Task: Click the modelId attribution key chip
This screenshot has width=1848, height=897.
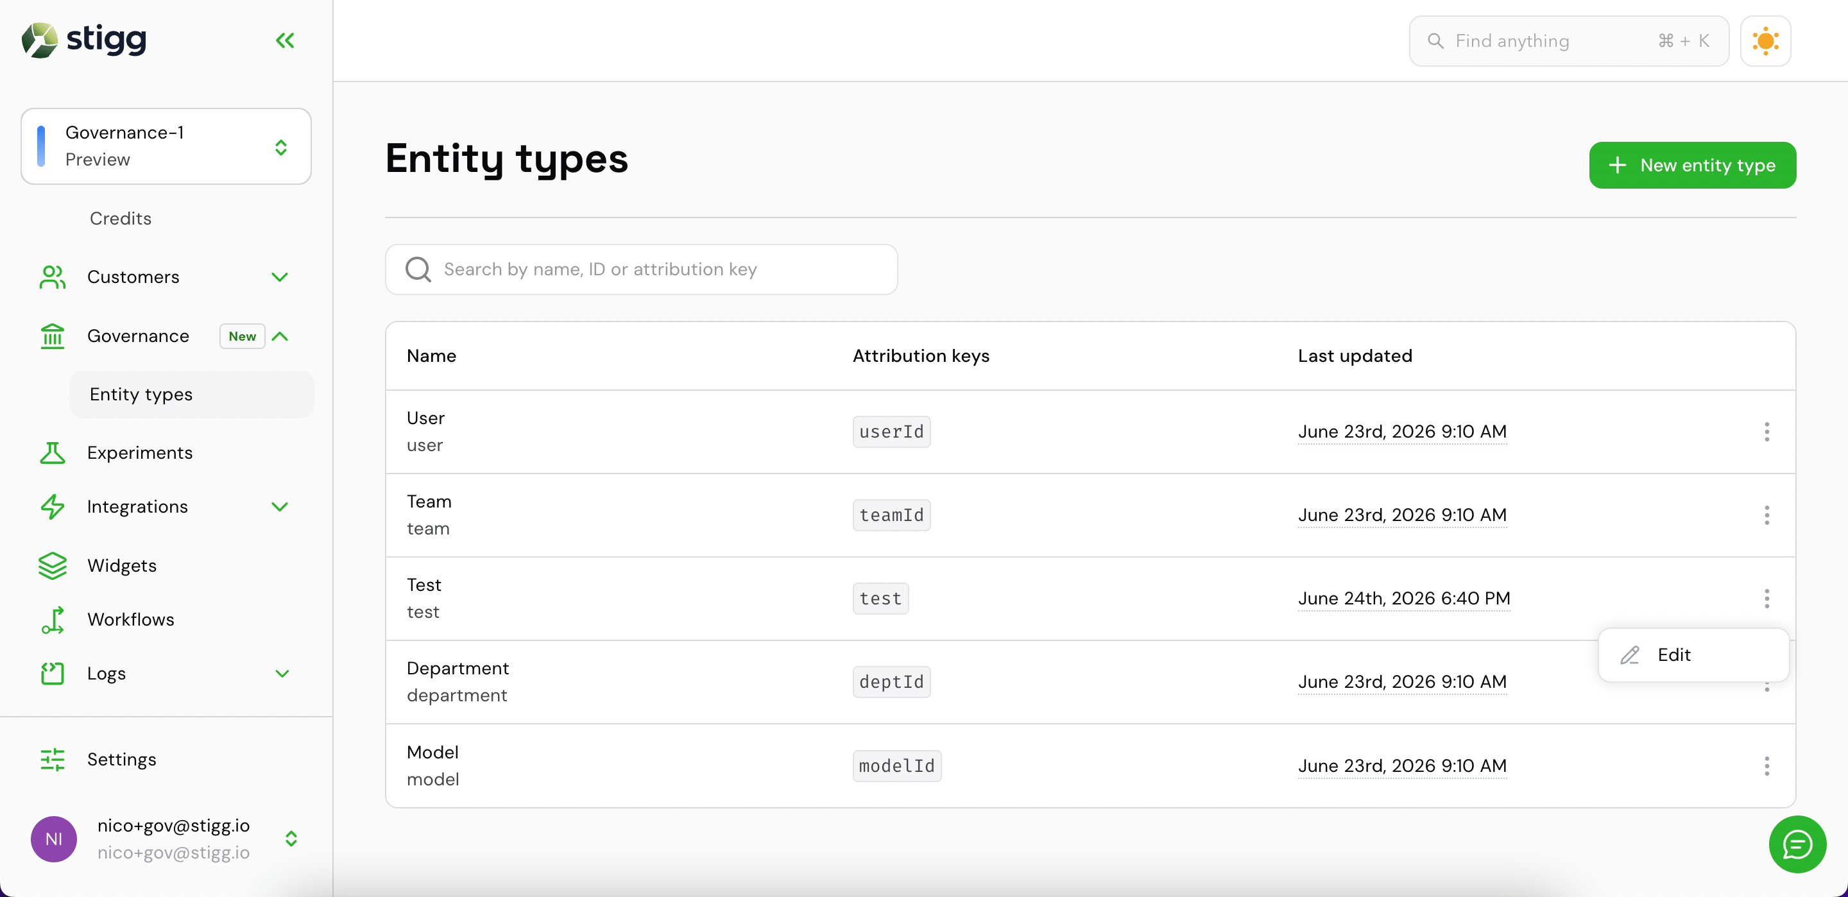Action: (897, 765)
